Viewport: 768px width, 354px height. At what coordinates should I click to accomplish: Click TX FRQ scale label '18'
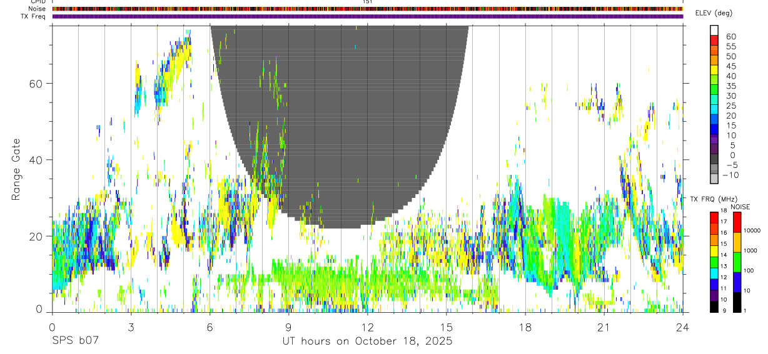pyautogui.click(x=724, y=210)
